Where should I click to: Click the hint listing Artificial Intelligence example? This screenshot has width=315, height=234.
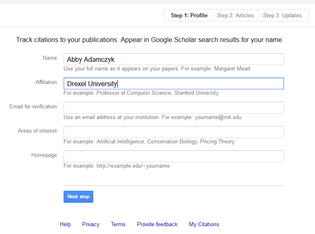coord(149,142)
